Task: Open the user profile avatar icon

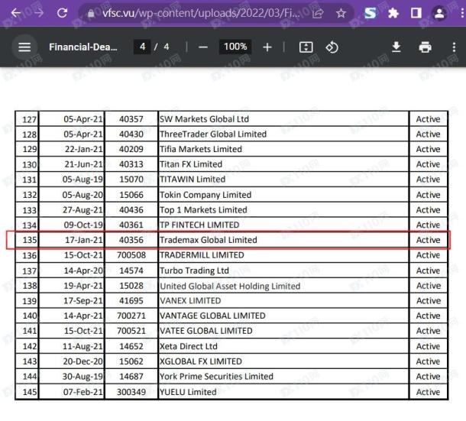Action: point(439,13)
